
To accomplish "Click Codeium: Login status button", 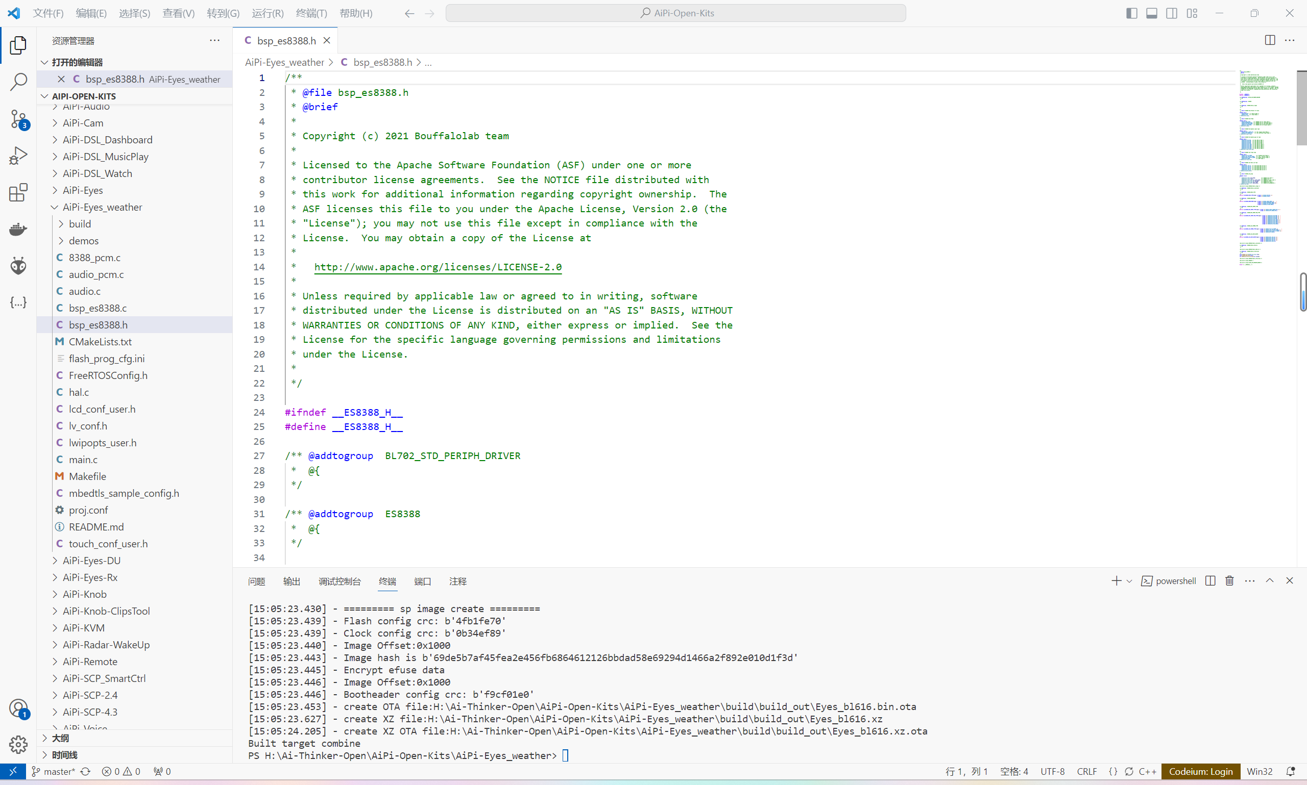I will (x=1201, y=771).
